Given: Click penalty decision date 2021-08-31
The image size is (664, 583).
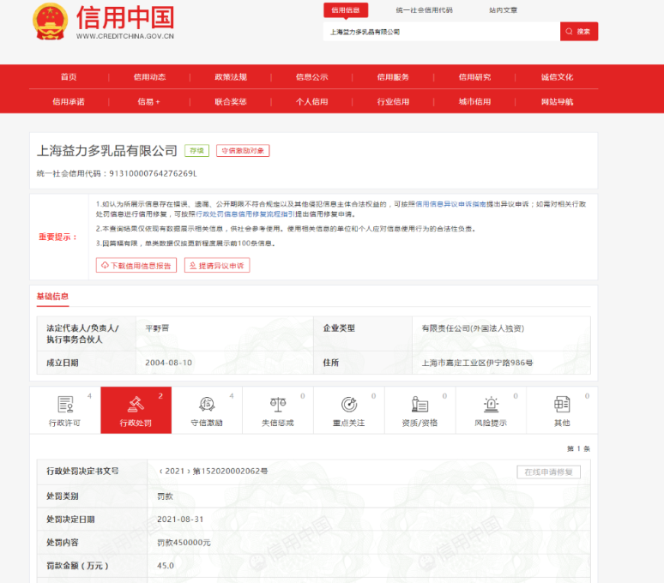Looking at the screenshot, I should pos(180,519).
